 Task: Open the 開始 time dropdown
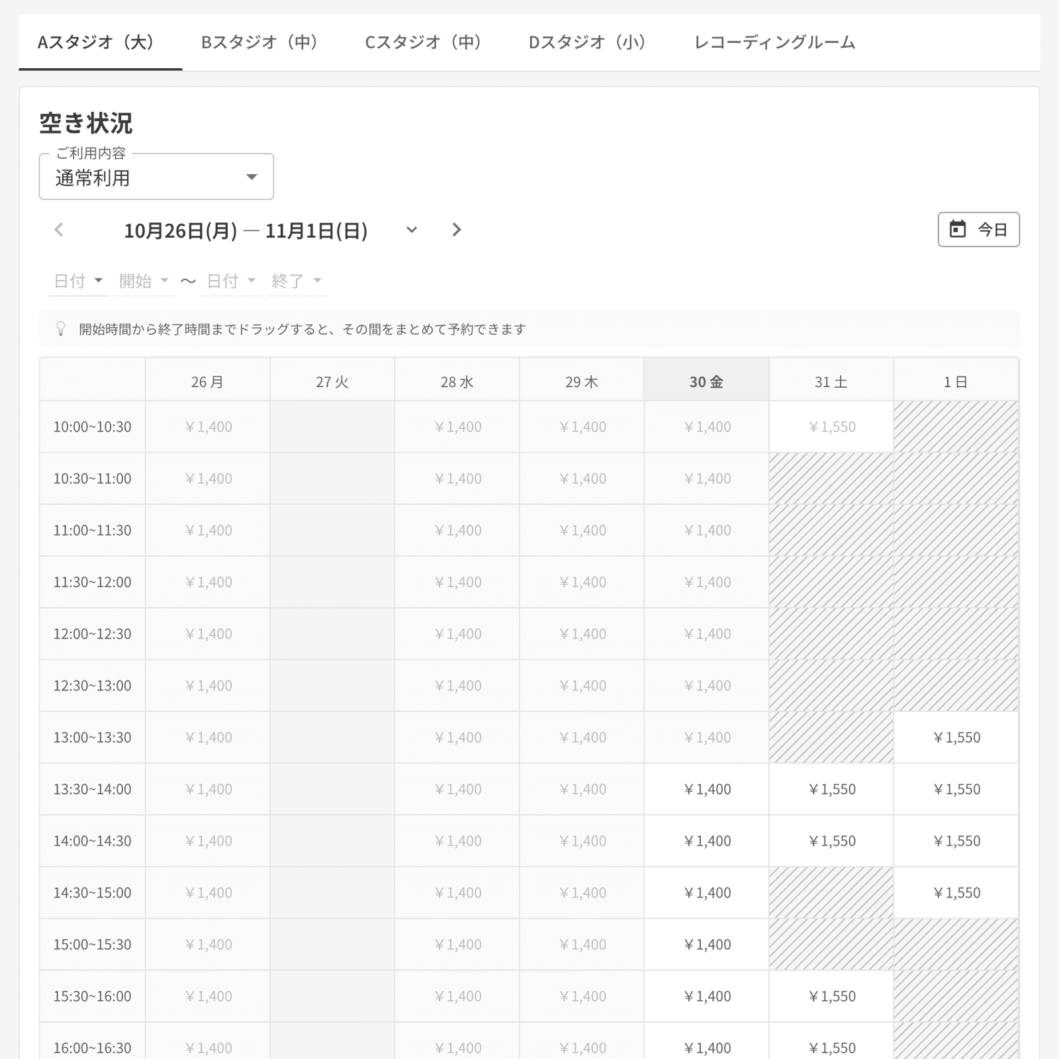pyautogui.click(x=144, y=281)
